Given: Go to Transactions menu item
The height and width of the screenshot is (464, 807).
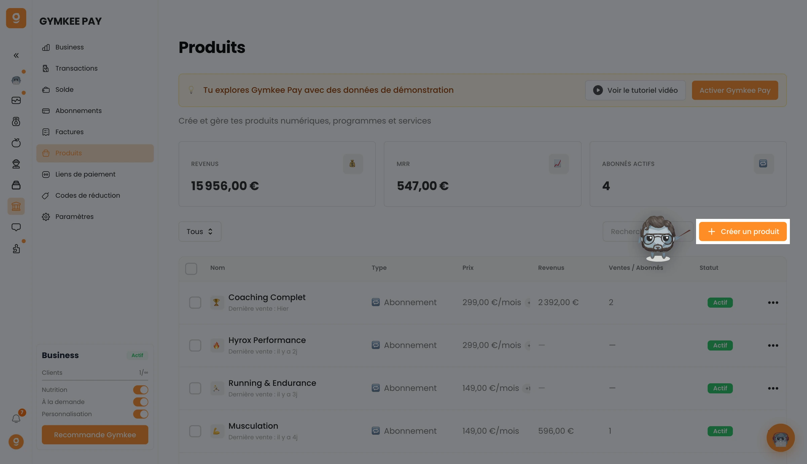Looking at the screenshot, I should coord(95,68).
